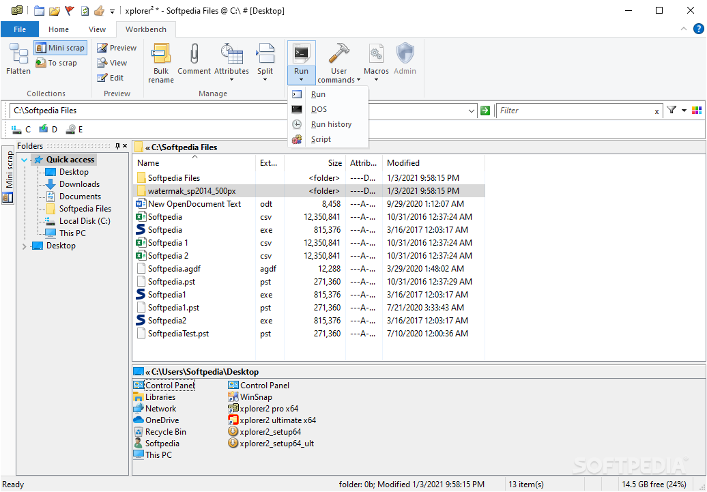Click the Softpedia2 exe icon
The height and width of the screenshot is (492, 707).
tap(141, 320)
